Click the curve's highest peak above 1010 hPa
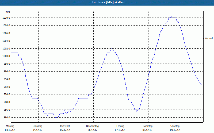 (171, 16)
